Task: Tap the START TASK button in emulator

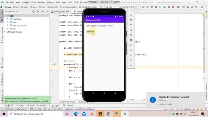Action: [90, 32]
